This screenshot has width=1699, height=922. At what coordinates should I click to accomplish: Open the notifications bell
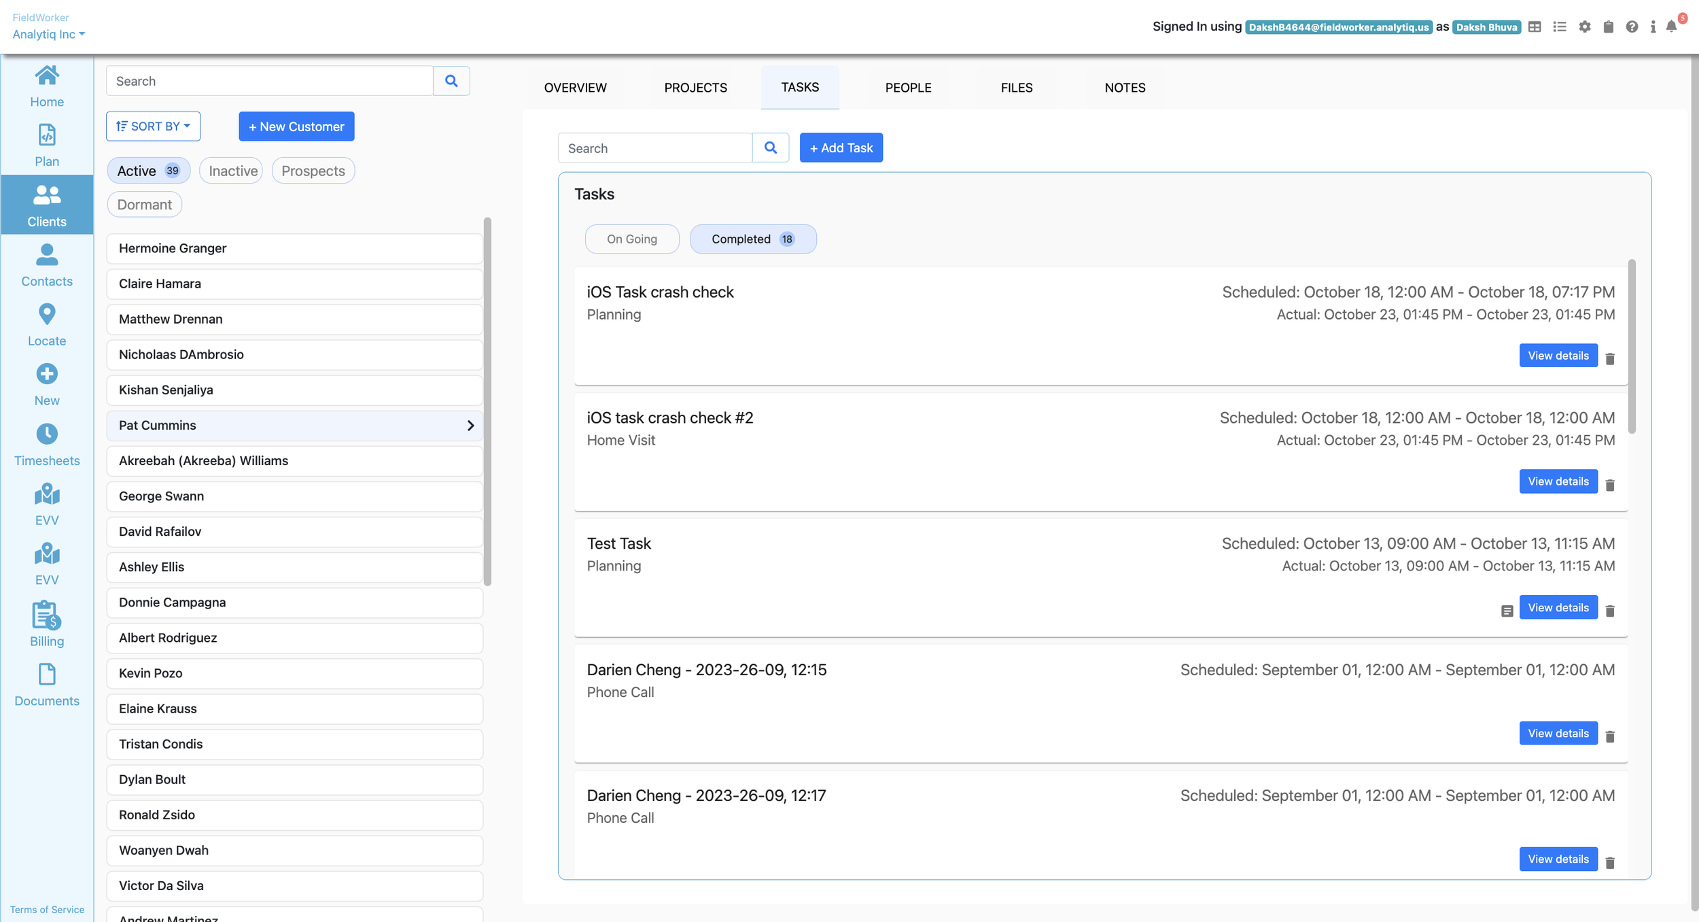click(x=1671, y=27)
